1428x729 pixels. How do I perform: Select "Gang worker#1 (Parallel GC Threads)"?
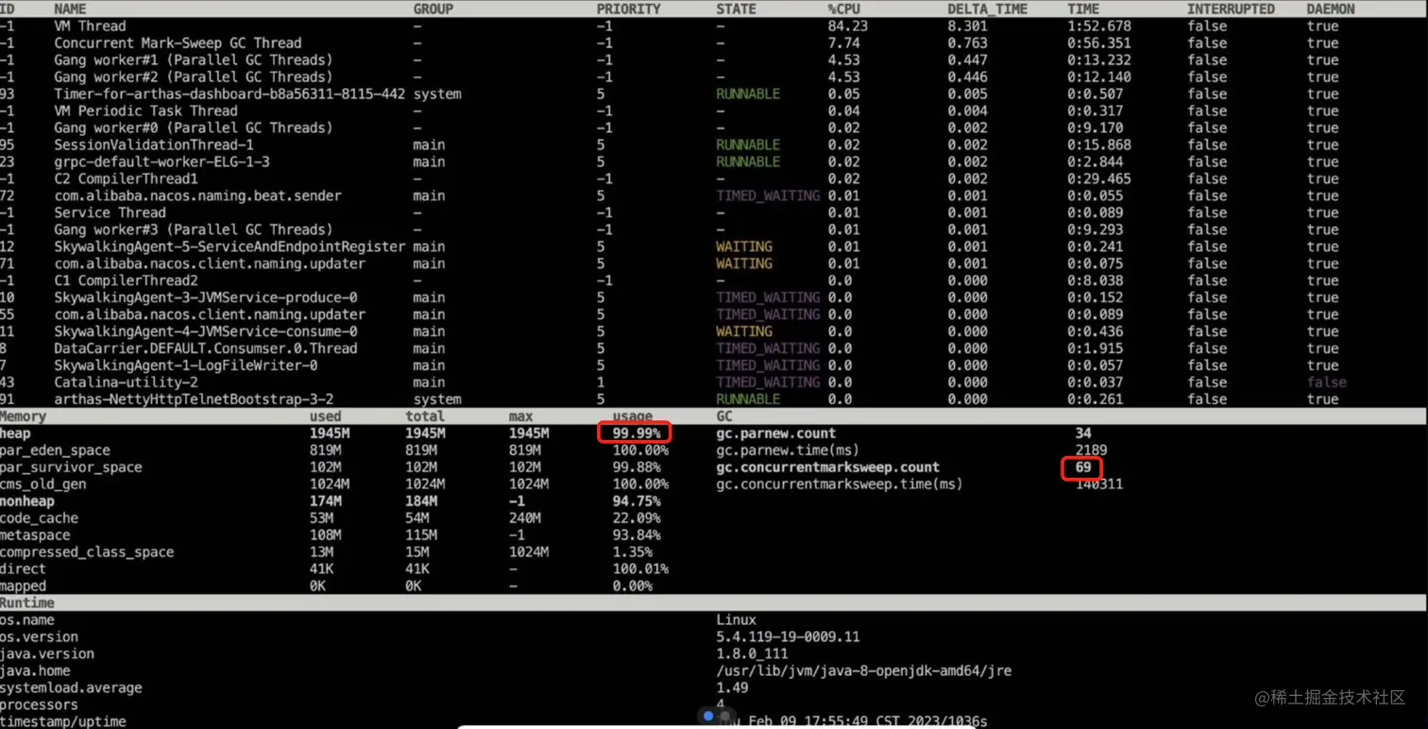[x=193, y=59]
